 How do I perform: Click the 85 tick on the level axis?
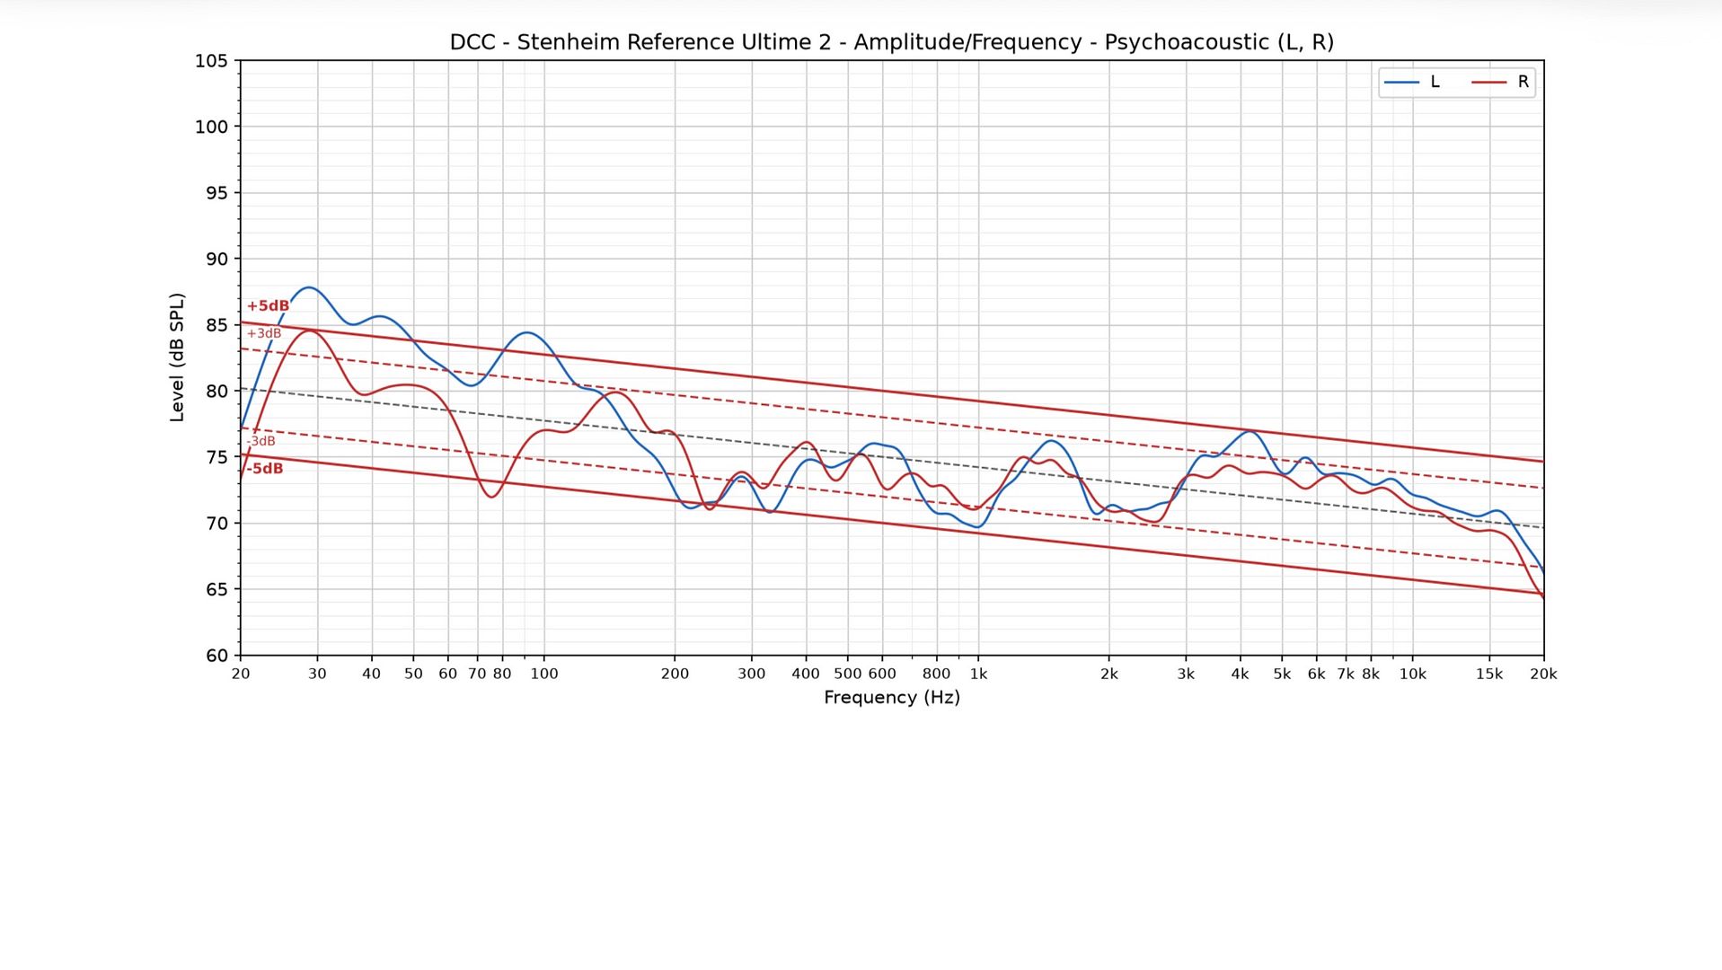pos(217,325)
